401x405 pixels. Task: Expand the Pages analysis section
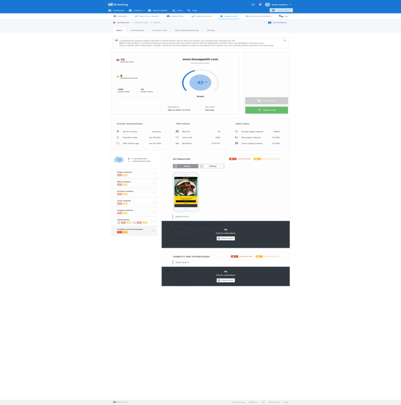tap(134, 173)
